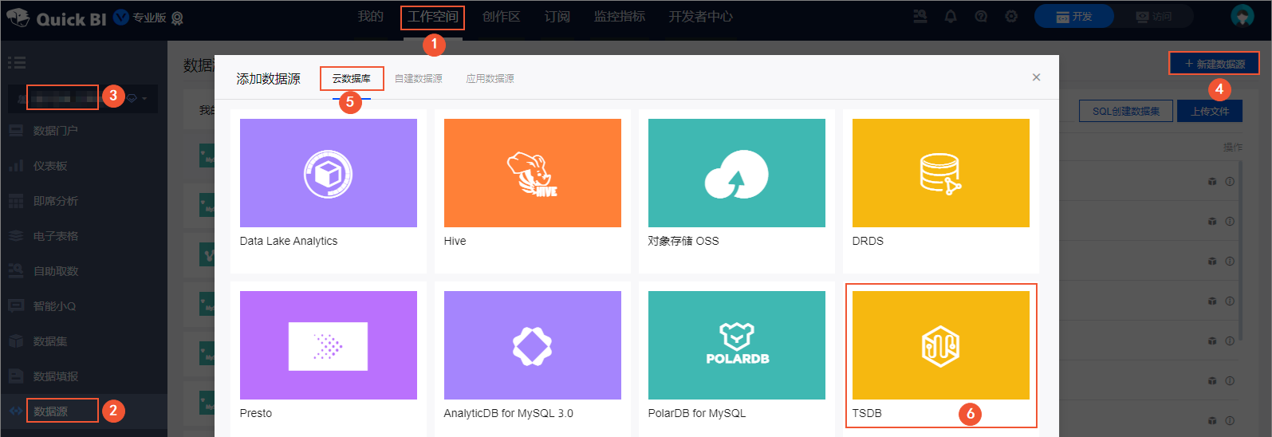Open the 创作区 top navigation item
This screenshot has height=437, width=1272.
tap(501, 17)
